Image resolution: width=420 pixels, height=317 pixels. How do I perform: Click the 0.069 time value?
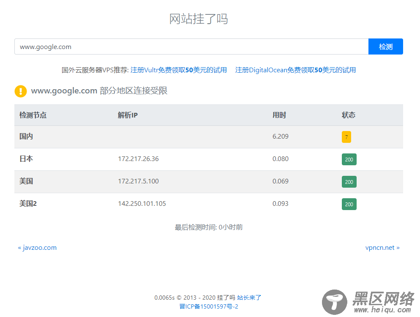point(281,181)
